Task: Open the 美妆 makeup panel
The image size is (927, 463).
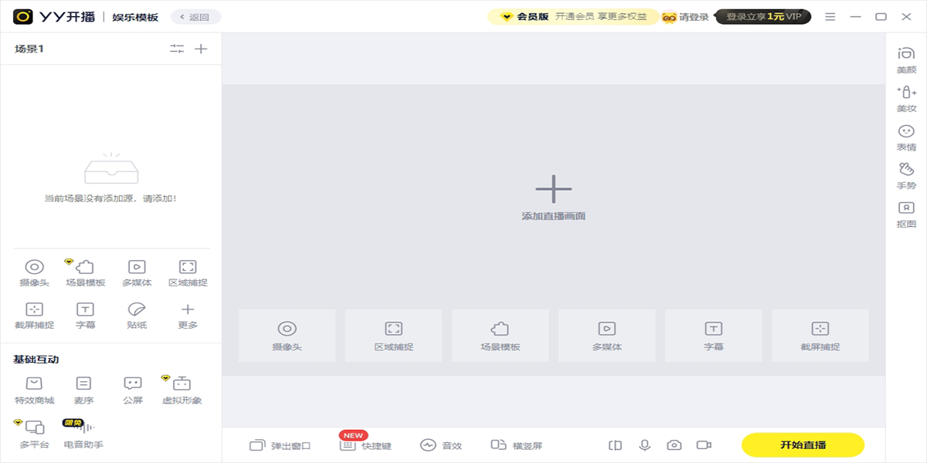Action: pos(906,99)
